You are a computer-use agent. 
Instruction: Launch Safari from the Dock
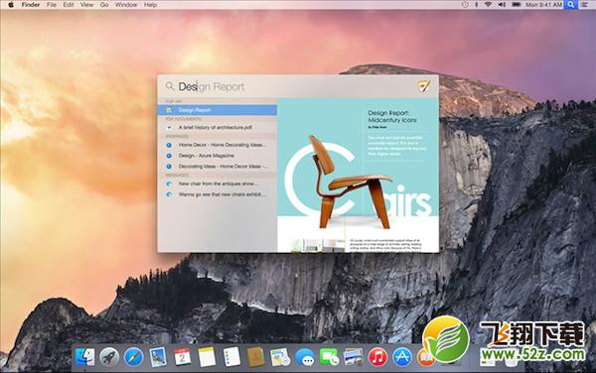[133, 357]
